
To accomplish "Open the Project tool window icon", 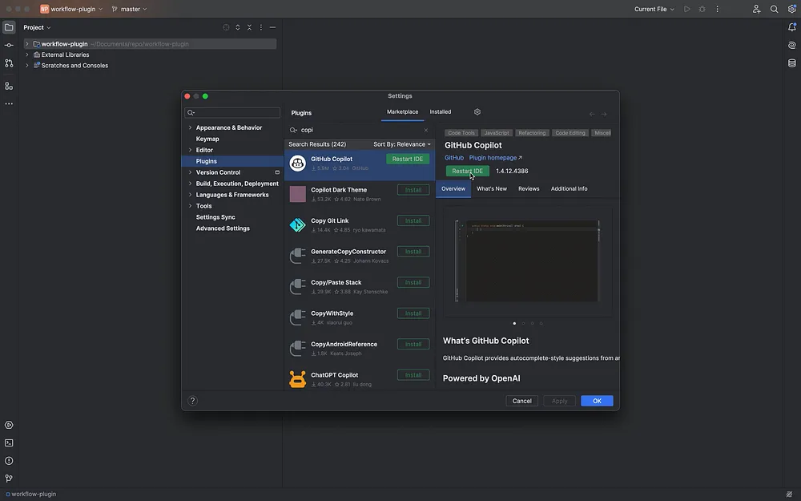I will click(x=9, y=27).
